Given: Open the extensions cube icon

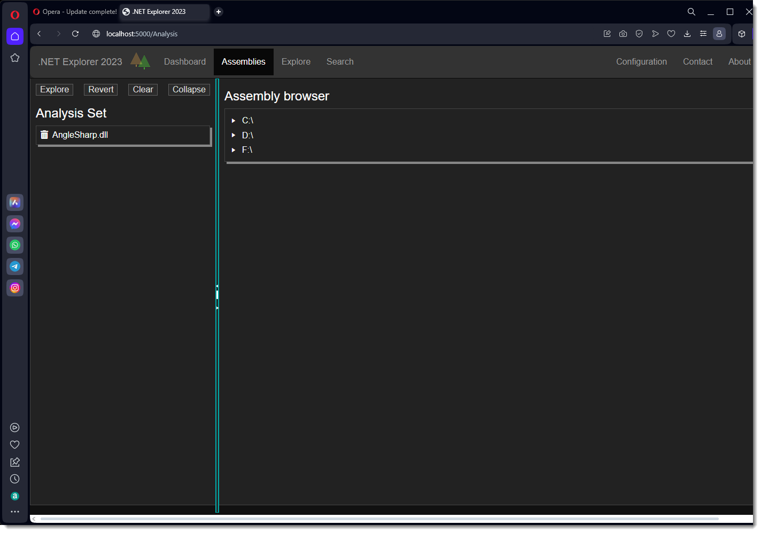Looking at the screenshot, I should point(742,34).
